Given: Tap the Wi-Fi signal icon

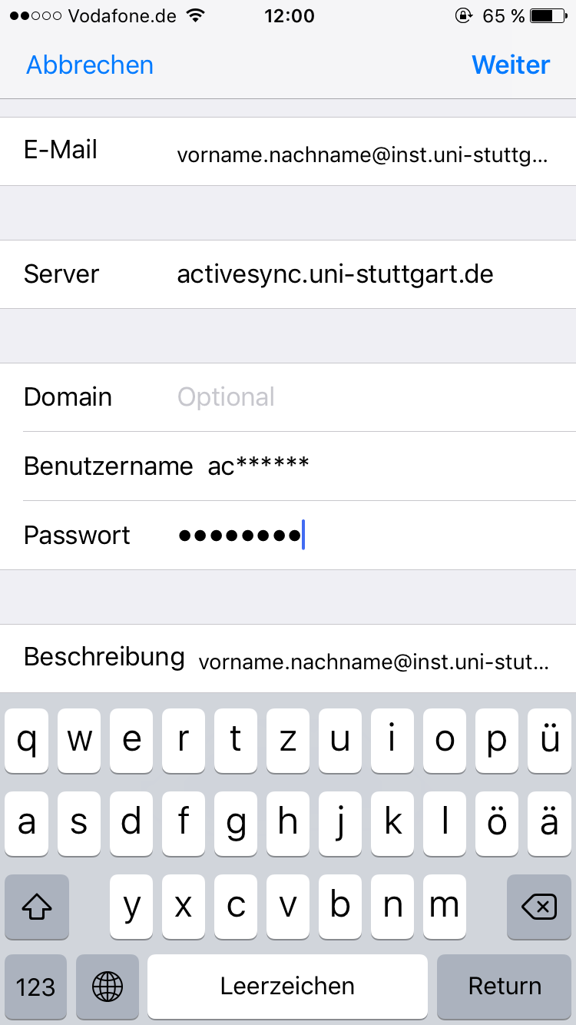Looking at the screenshot, I should [x=197, y=15].
